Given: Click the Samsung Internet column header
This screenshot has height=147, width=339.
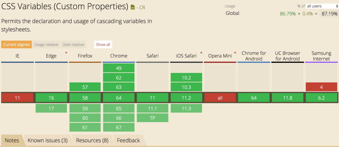Looking at the screenshot, I should tap(321, 56).
